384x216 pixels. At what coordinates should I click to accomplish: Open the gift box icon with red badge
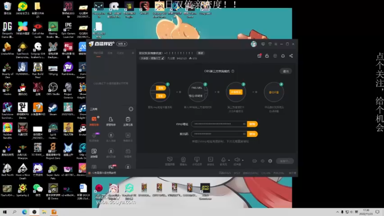pos(259,56)
